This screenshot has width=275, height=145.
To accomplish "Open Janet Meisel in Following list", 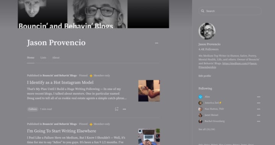I will pyautogui.click(x=211, y=115).
